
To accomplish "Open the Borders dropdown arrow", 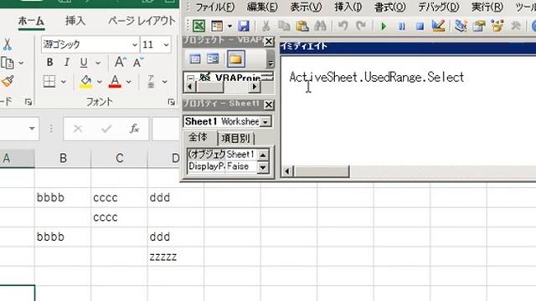I will tap(64, 82).
